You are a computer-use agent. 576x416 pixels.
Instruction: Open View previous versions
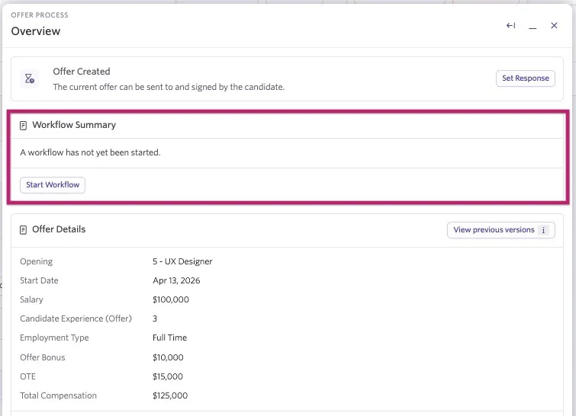501,230
